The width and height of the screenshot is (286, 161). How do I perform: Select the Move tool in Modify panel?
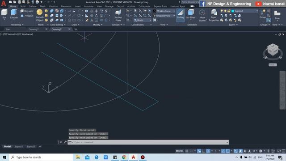click(97, 11)
